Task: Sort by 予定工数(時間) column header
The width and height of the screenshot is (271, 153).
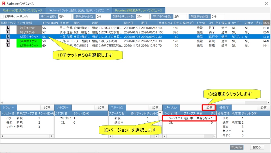Action: [x=184, y=23]
